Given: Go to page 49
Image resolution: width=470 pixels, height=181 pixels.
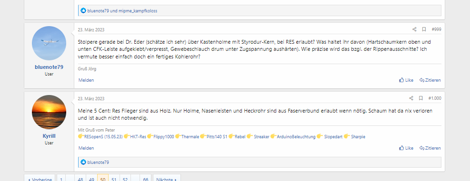Looking at the screenshot, I should [x=92, y=179].
